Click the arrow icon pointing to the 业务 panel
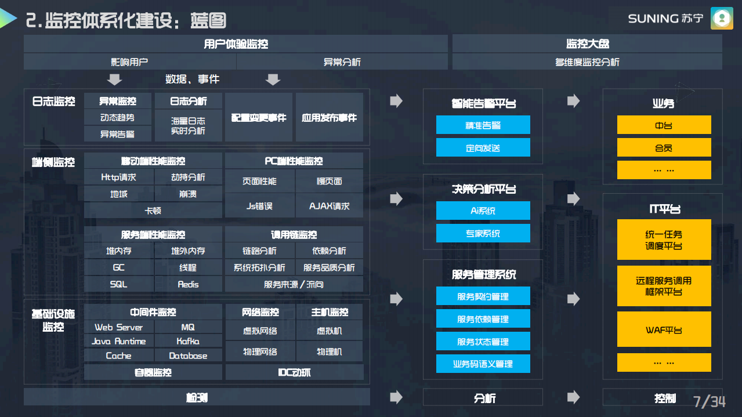This screenshot has height=417, width=742. (x=573, y=101)
